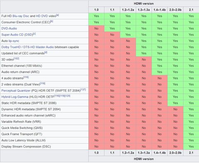This screenshot has width=199, height=163.
Task: Click the bottom HDMI version footer header
Action: (144, 159)
